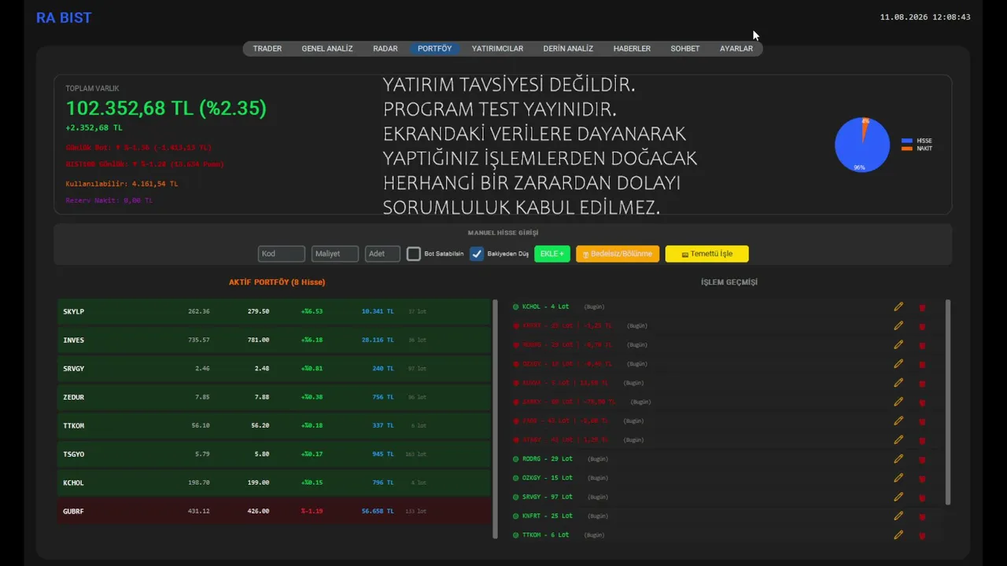Viewport: 1007px width, 566px height.
Task: Click the İŞLEM GEÇMİŞİ heading
Action: [729, 282]
